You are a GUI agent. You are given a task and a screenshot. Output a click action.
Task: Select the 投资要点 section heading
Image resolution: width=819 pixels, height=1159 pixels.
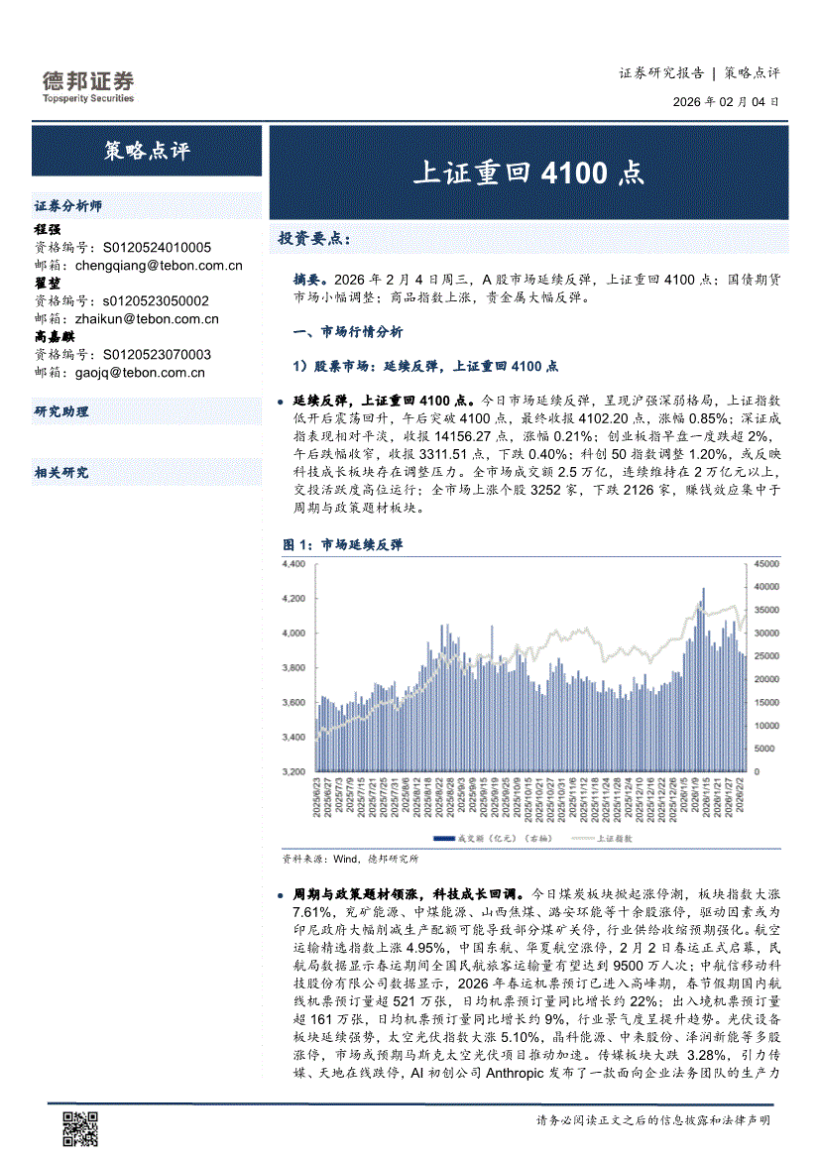(x=314, y=239)
